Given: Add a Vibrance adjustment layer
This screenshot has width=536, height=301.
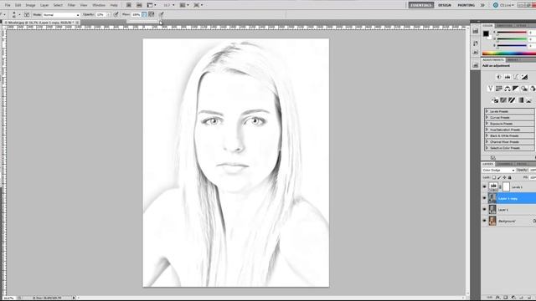Looking at the screenshot, I should click(490, 89).
